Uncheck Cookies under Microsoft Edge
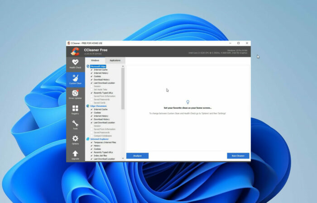317x203 pixels. [91, 76]
